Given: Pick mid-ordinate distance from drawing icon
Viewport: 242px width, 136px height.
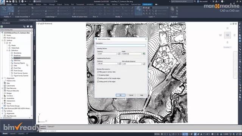Looking at the screenshot, I should tap(144, 64).
